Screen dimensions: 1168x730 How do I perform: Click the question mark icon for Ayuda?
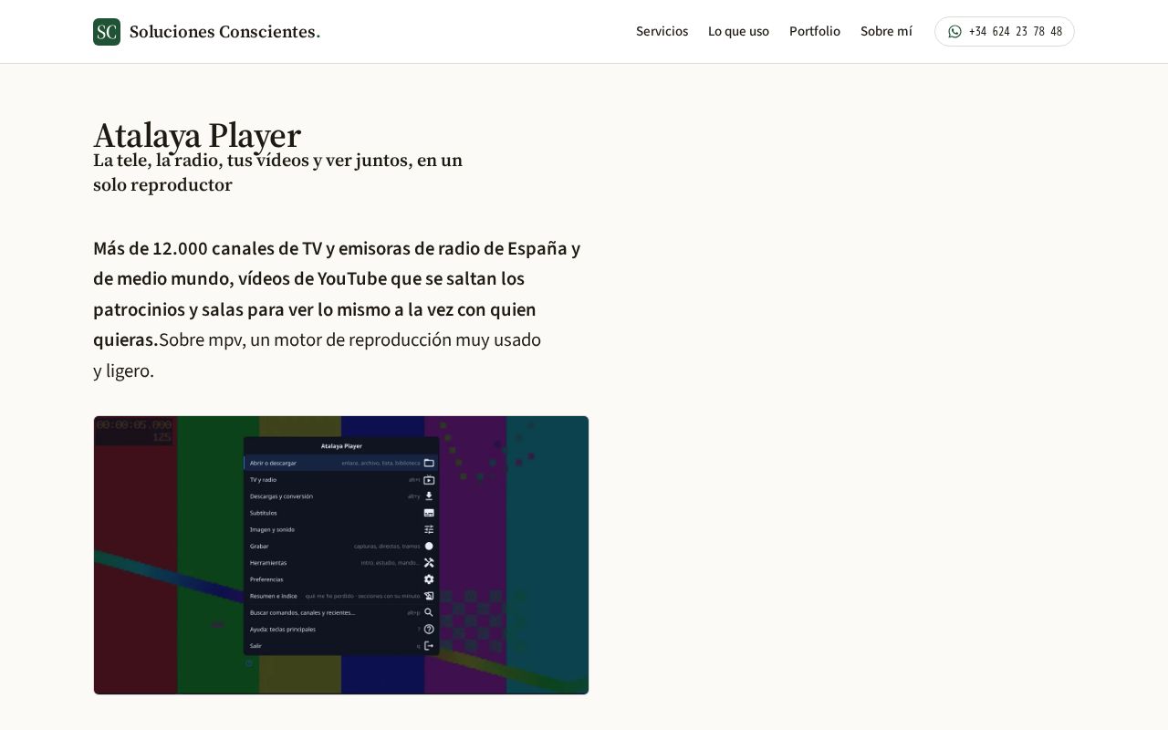429,629
